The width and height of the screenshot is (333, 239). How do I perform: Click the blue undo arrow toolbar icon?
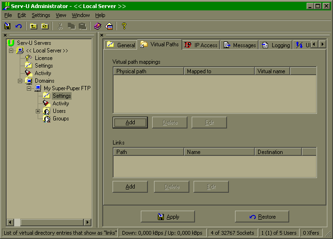click(19, 26)
